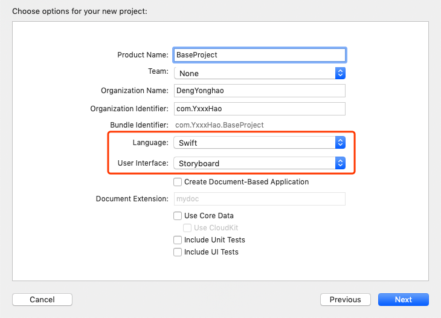Click the Language dropdown stepper arrows
The image size is (441, 318).
coord(340,143)
